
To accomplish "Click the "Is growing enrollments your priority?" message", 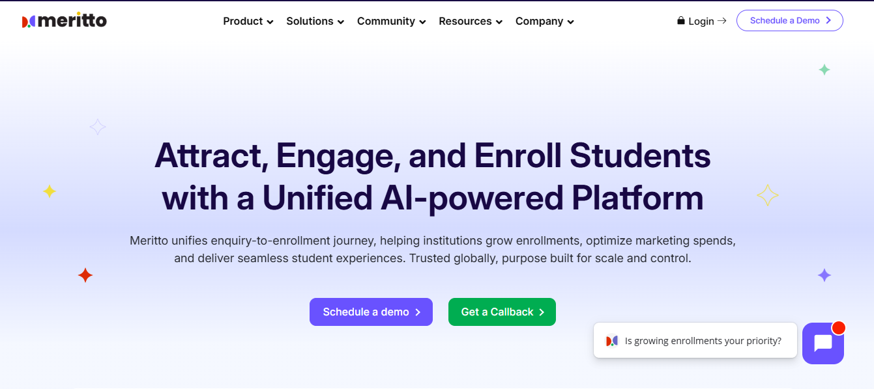I will [x=703, y=341].
